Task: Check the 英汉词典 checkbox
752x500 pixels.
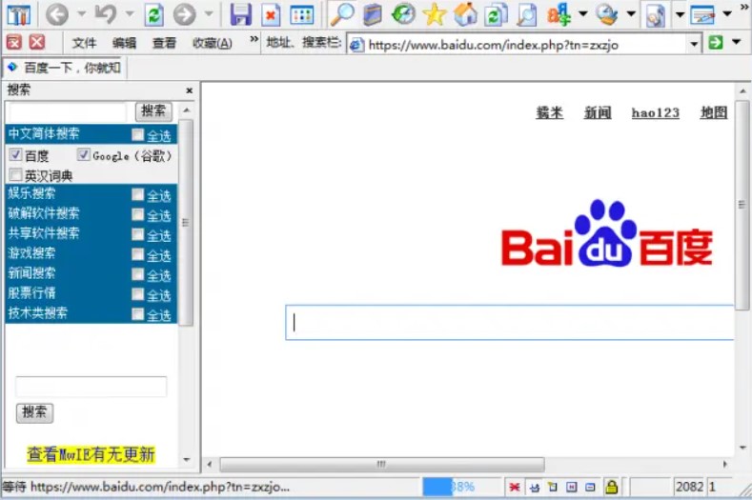Action: (16, 174)
